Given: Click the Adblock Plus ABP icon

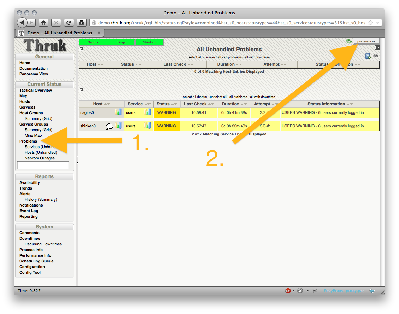Looking at the screenshot, I should [x=288, y=291].
